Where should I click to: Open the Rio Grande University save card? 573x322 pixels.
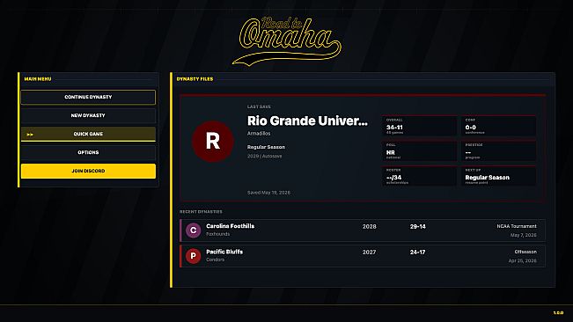pyautogui.click(x=363, y=148)
